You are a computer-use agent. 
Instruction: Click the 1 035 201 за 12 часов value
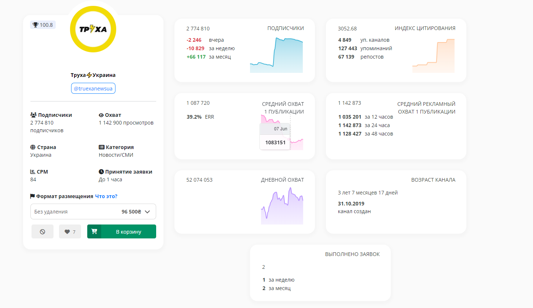tap(350, 117)
